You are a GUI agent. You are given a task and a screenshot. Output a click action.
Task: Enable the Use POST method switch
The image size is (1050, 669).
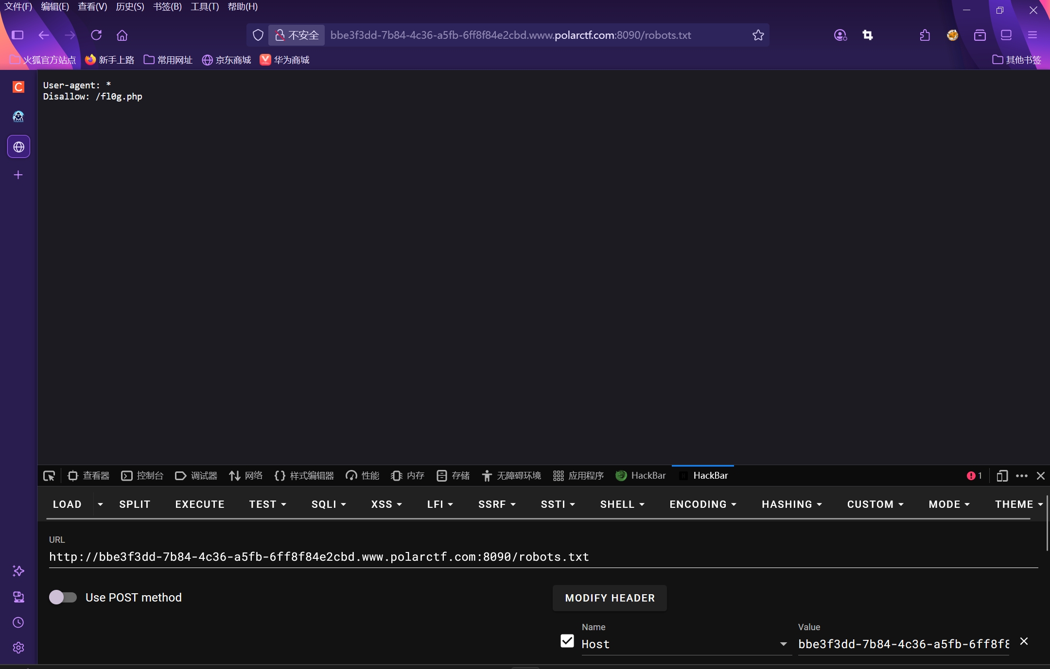[x=63, y=597]
